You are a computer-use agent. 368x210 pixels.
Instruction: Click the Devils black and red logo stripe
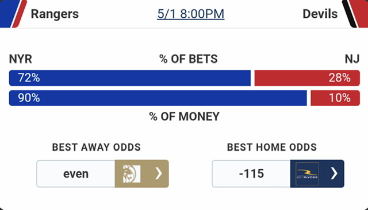coord(355,14)
